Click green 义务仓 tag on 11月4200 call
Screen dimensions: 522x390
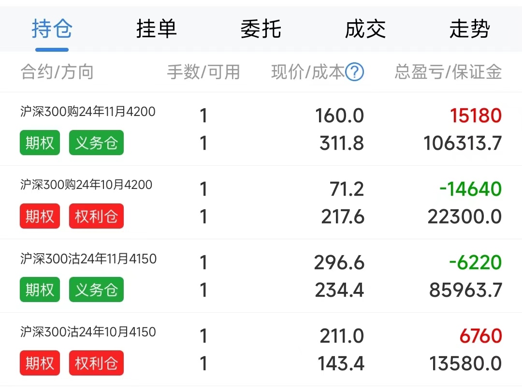click(x=96, y=143)
